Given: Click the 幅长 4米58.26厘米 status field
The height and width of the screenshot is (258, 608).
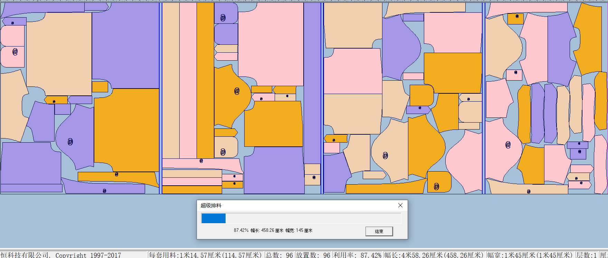Looking at the screenshot, I should coord(434,255).
